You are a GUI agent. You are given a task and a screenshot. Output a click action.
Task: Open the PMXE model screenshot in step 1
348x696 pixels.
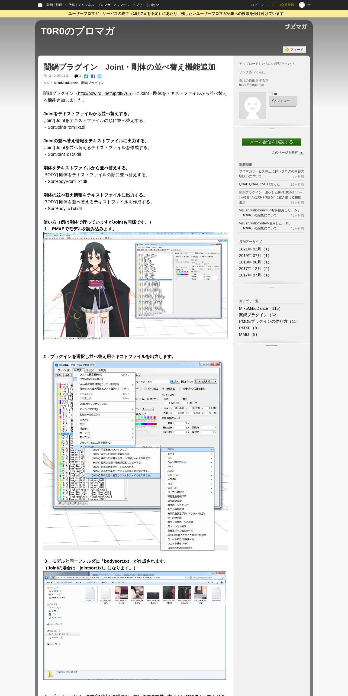[x=136, y=286]
